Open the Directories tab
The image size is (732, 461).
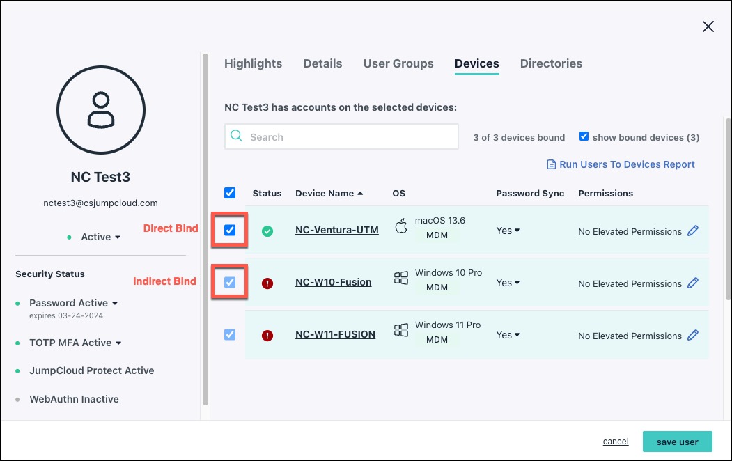point(551,63)
